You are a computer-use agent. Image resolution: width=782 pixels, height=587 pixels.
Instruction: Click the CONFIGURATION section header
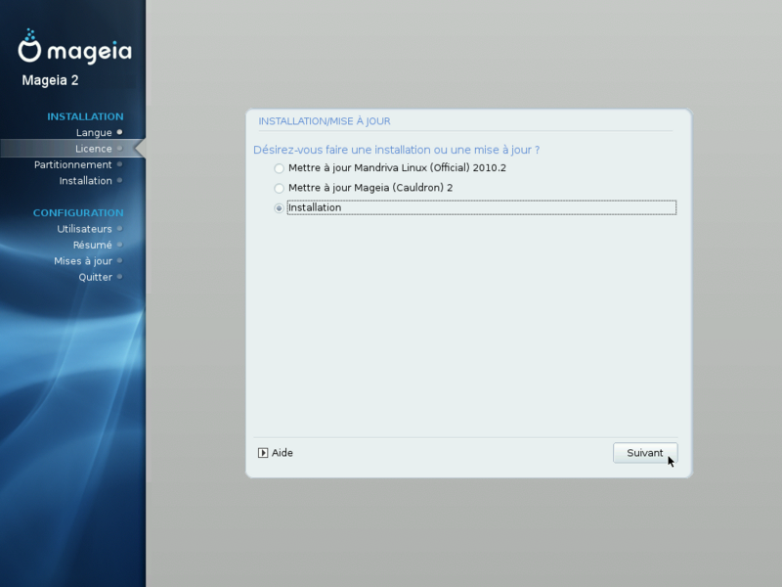(78, 212)
